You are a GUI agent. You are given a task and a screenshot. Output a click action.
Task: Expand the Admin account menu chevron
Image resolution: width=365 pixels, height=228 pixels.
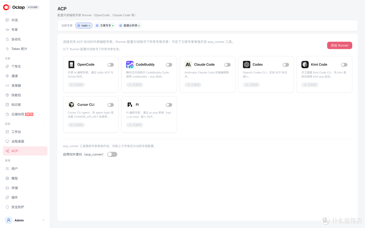[44, 220]
